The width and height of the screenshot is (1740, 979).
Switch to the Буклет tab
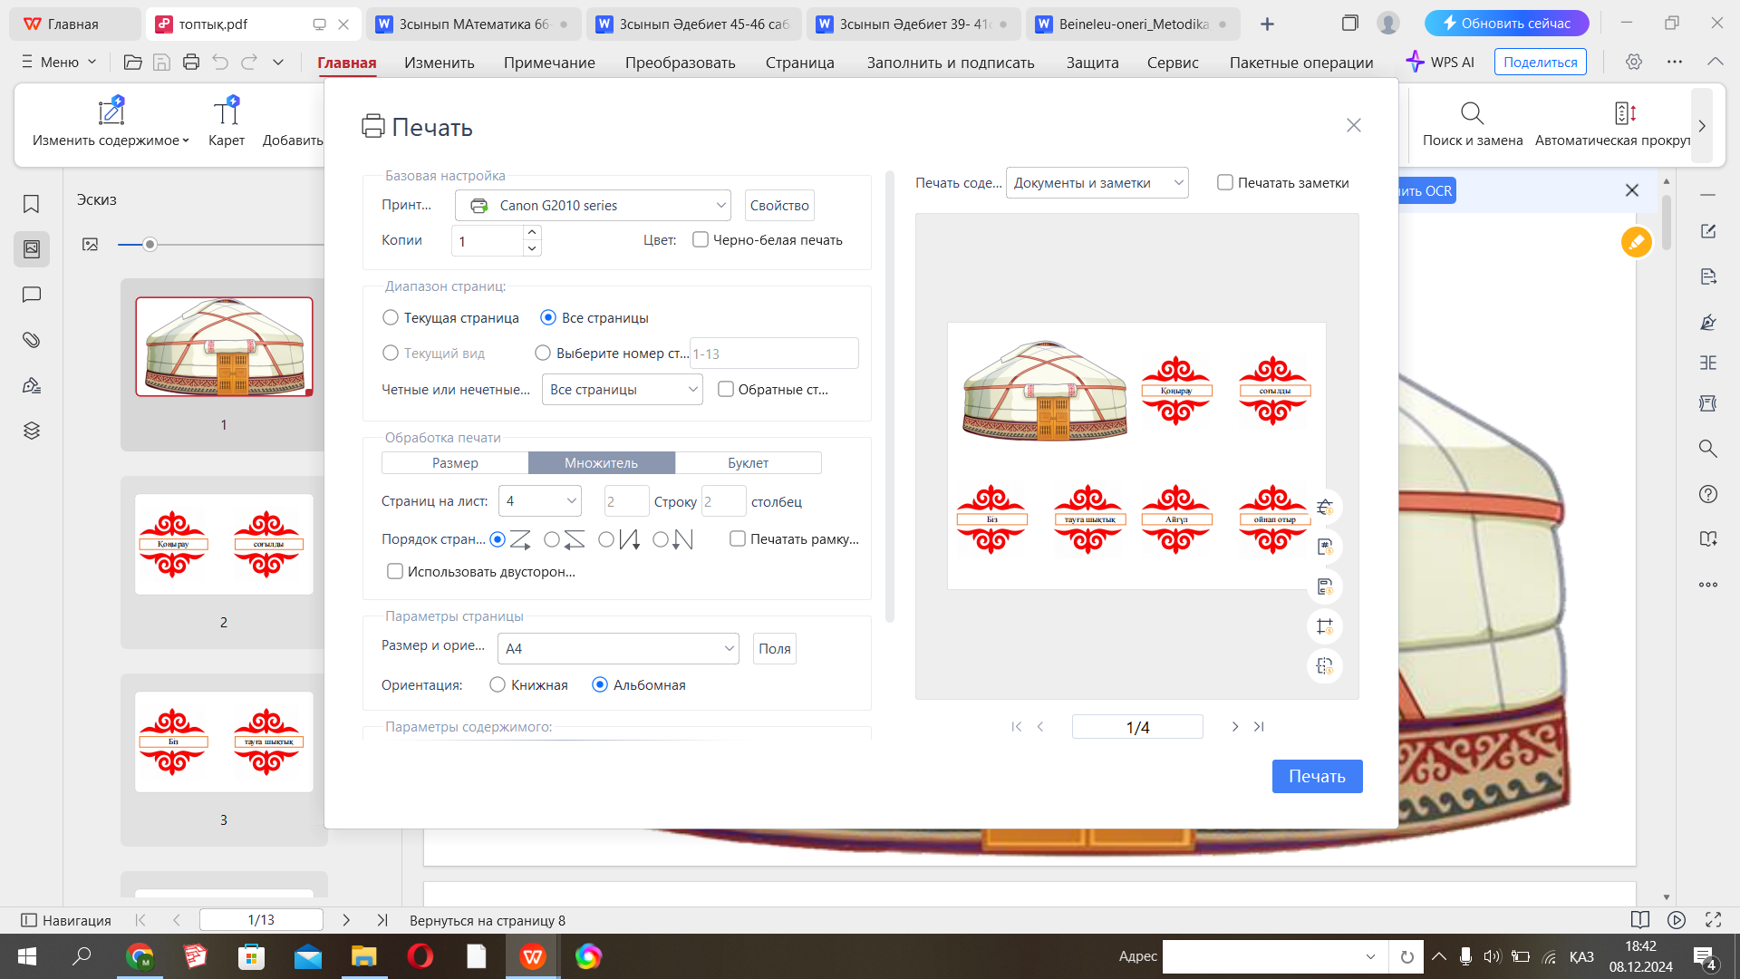pyautogui.click(x=748, y=463)
